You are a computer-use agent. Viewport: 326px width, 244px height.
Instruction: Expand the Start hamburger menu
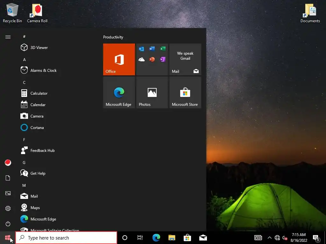[x=8, y=37]
